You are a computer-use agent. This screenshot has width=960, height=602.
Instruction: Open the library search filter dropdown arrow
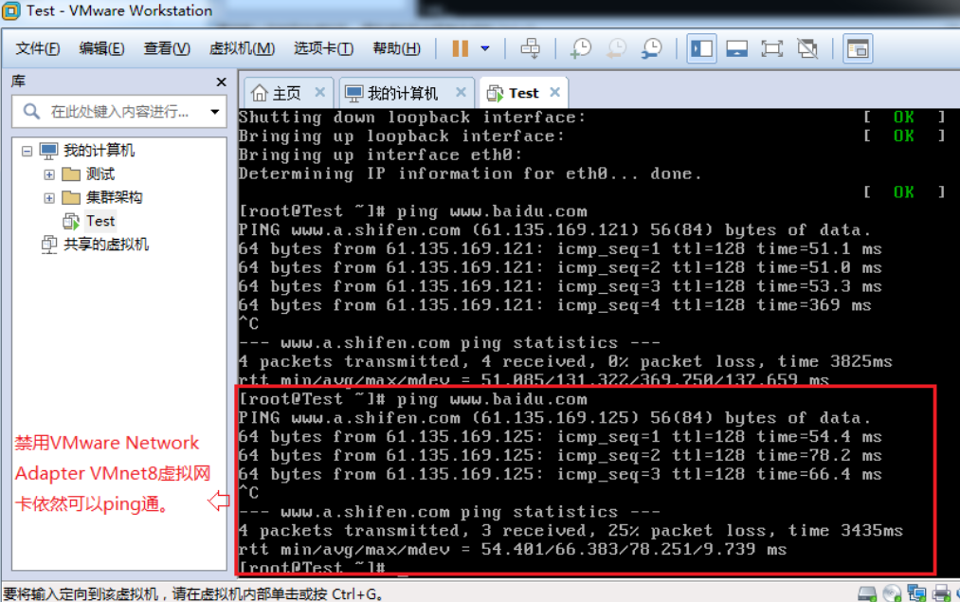click(214, 112)
